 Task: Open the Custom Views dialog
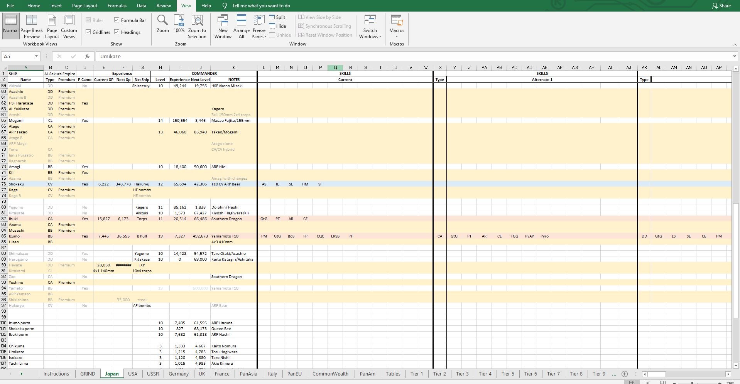click(x=69, y=26)
